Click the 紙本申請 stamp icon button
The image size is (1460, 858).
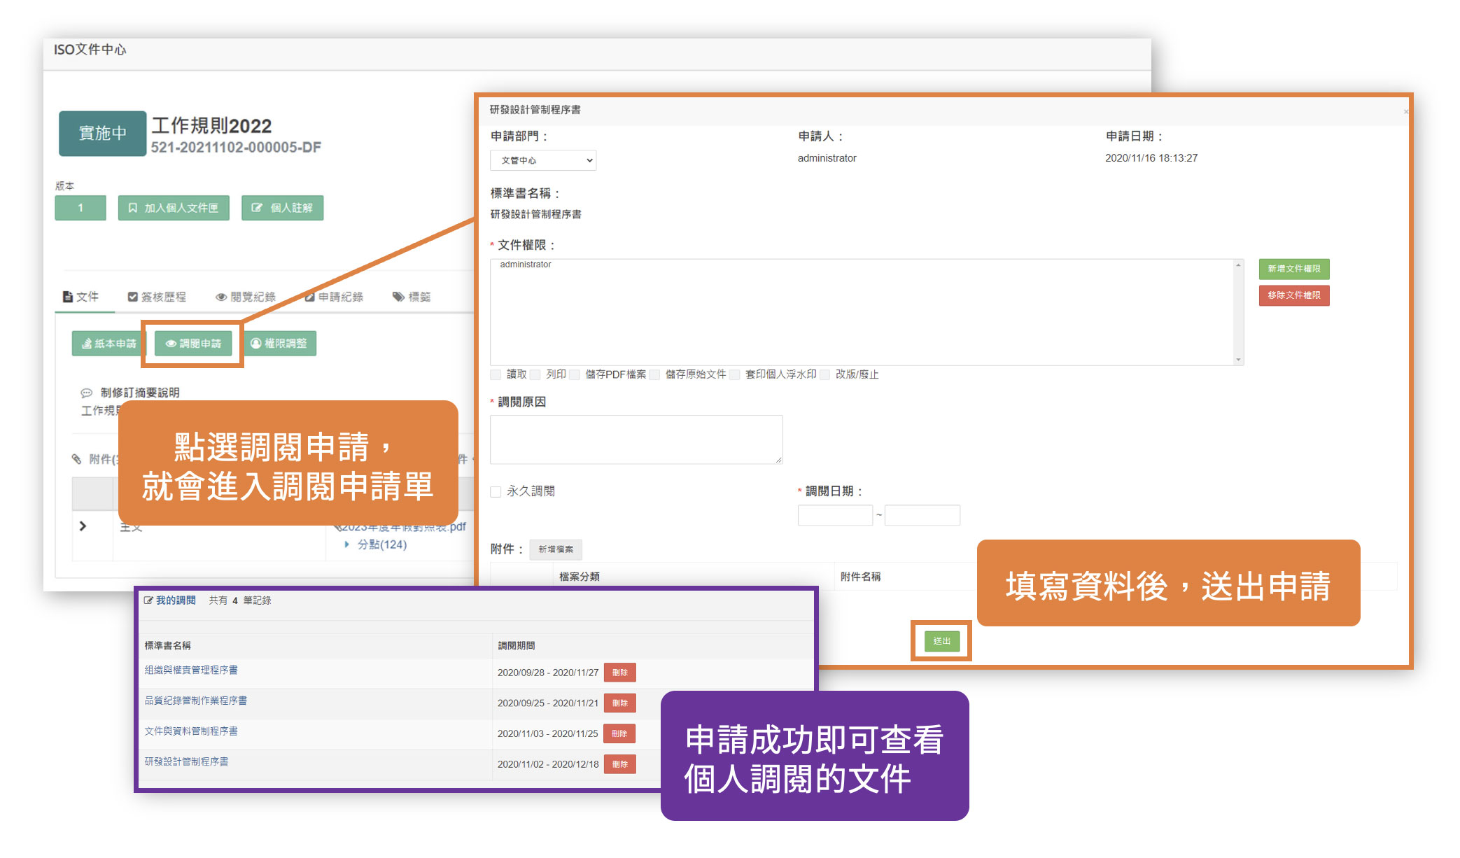tap(108, 344)
